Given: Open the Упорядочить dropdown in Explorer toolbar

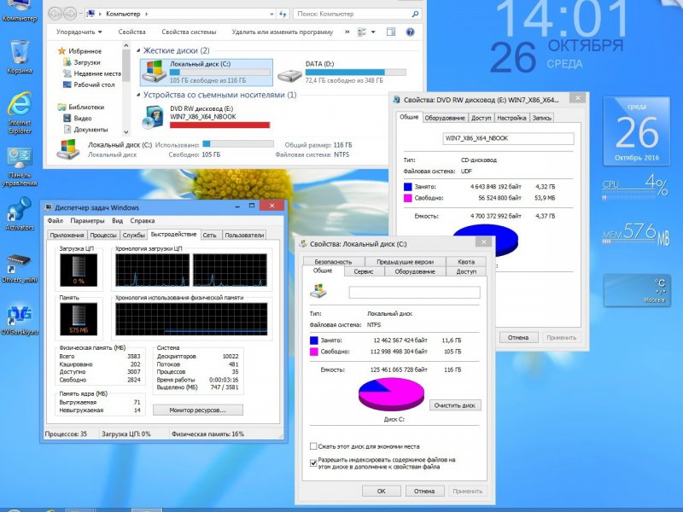Looking at the screenshot, I should (x=79, y=32).
